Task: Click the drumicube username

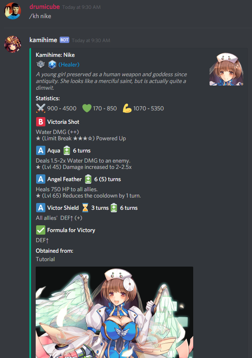Action: [45, 7]
